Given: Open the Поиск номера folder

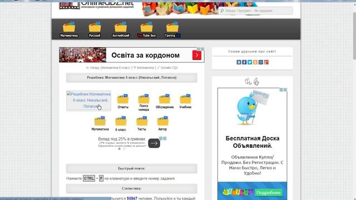Looking at the screenshot, I should [144, 102].
